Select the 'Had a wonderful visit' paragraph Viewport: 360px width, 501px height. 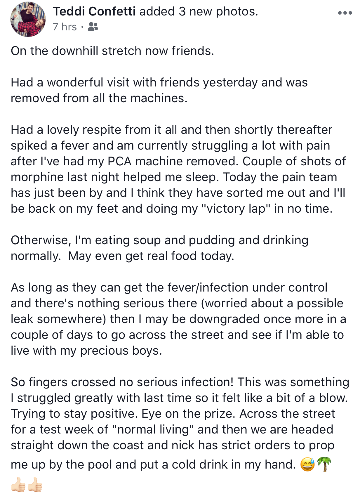159,90
